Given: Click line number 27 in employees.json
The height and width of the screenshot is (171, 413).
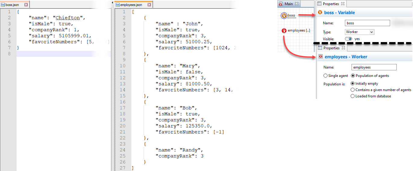Looking at the screenshot, I should pyautogui.click(x=122, y=168).
